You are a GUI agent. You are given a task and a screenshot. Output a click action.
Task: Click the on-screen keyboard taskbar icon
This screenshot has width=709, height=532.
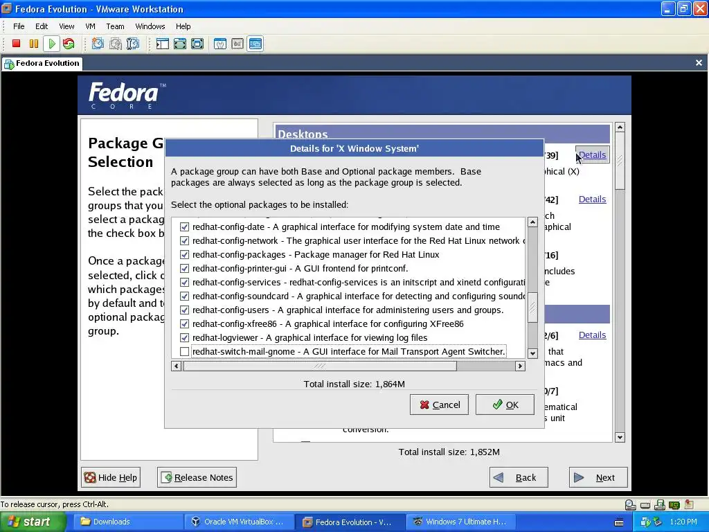[619, 522]
